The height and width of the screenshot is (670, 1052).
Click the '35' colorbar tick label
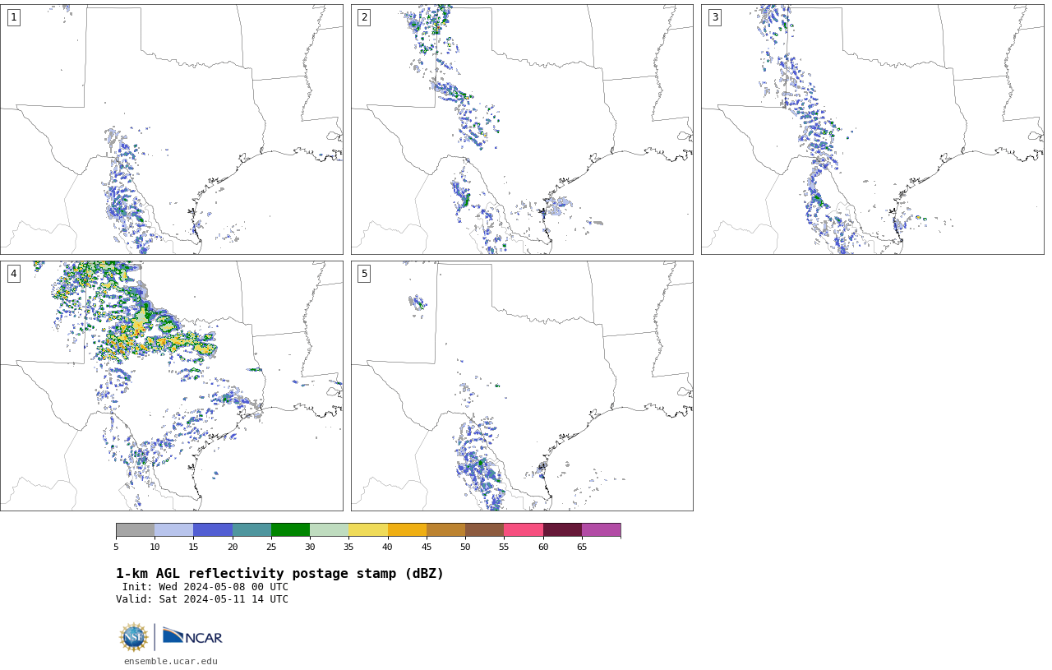[x=348, y=547]
